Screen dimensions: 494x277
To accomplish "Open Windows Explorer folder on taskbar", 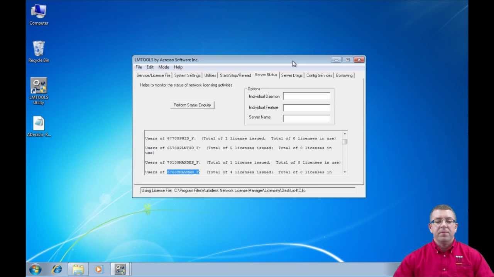I will 78,269.
